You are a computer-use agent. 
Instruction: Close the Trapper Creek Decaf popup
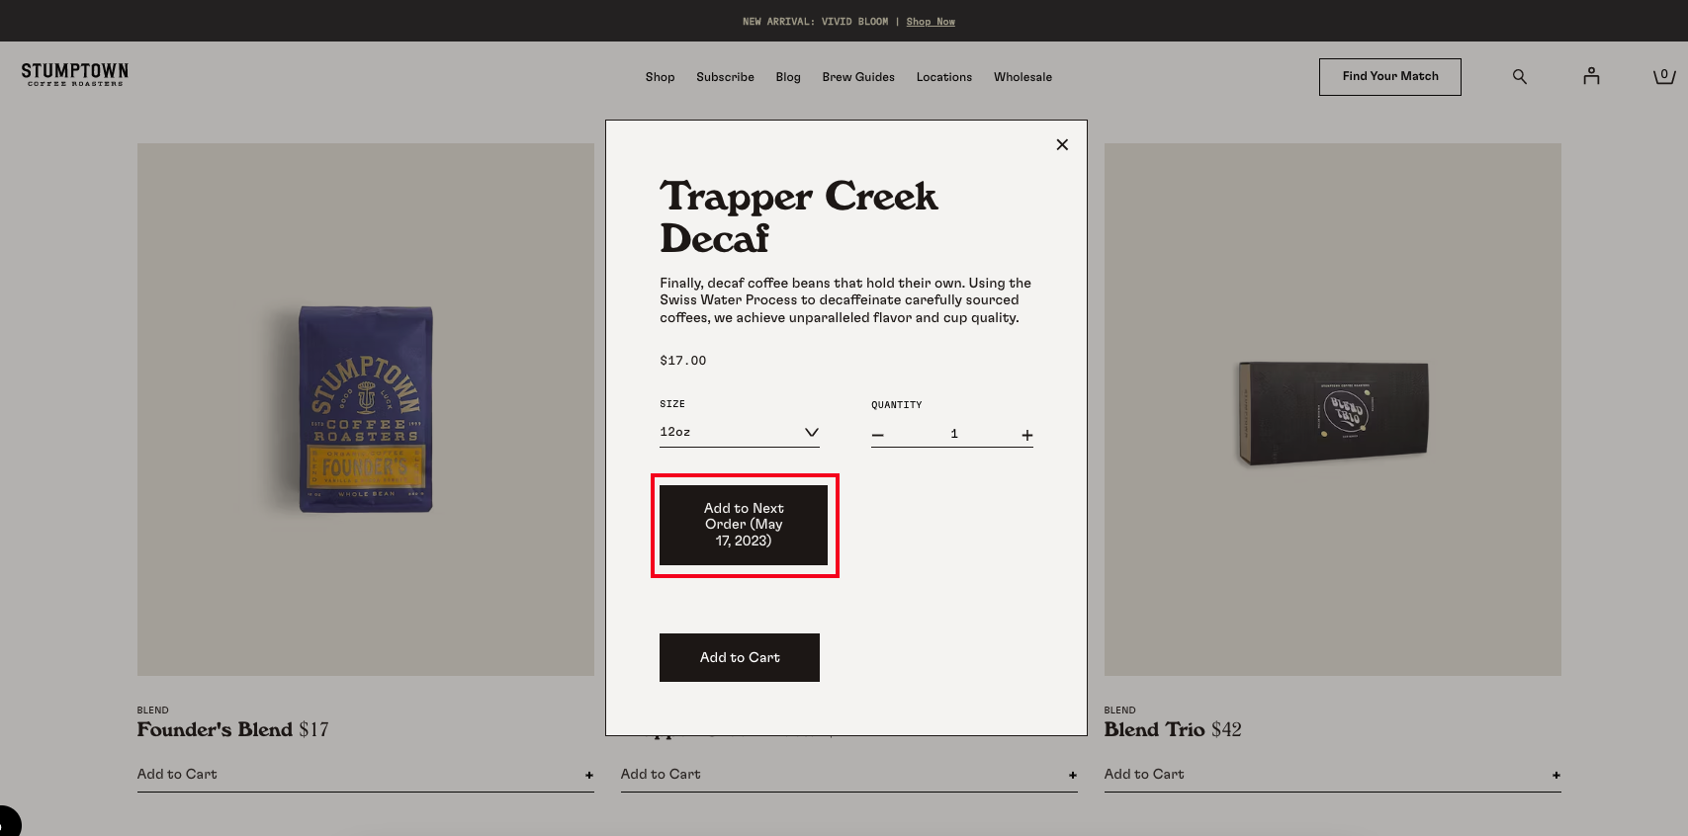1062,144
